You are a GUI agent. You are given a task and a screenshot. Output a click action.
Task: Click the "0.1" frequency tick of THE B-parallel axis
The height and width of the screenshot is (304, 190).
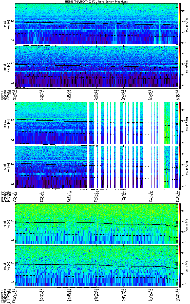pyautogui.click(x=13, y=281)
